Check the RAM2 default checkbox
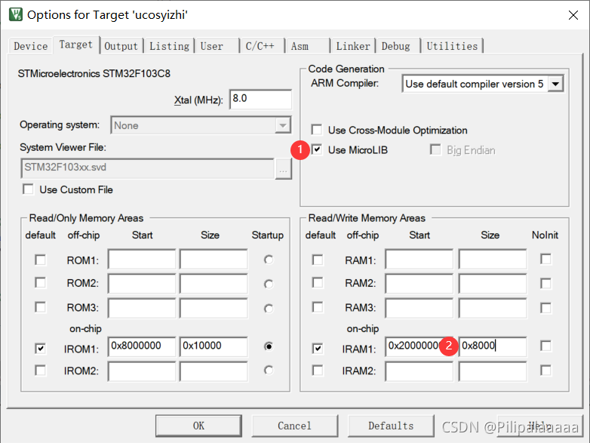The width and height of the screenshot is (590, 443). (x=318, y=283)
